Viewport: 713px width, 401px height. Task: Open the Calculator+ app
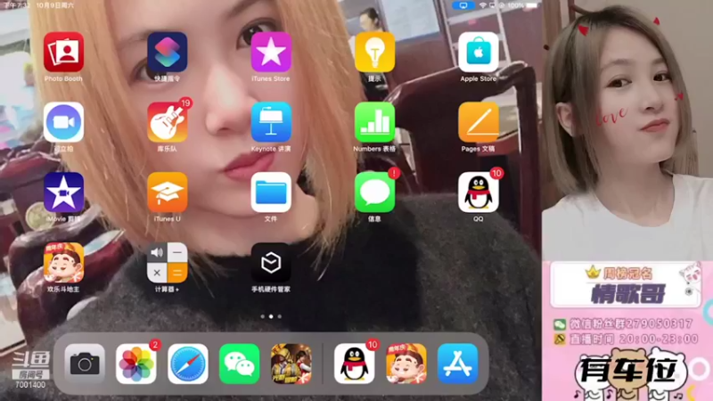click(168, 263)
